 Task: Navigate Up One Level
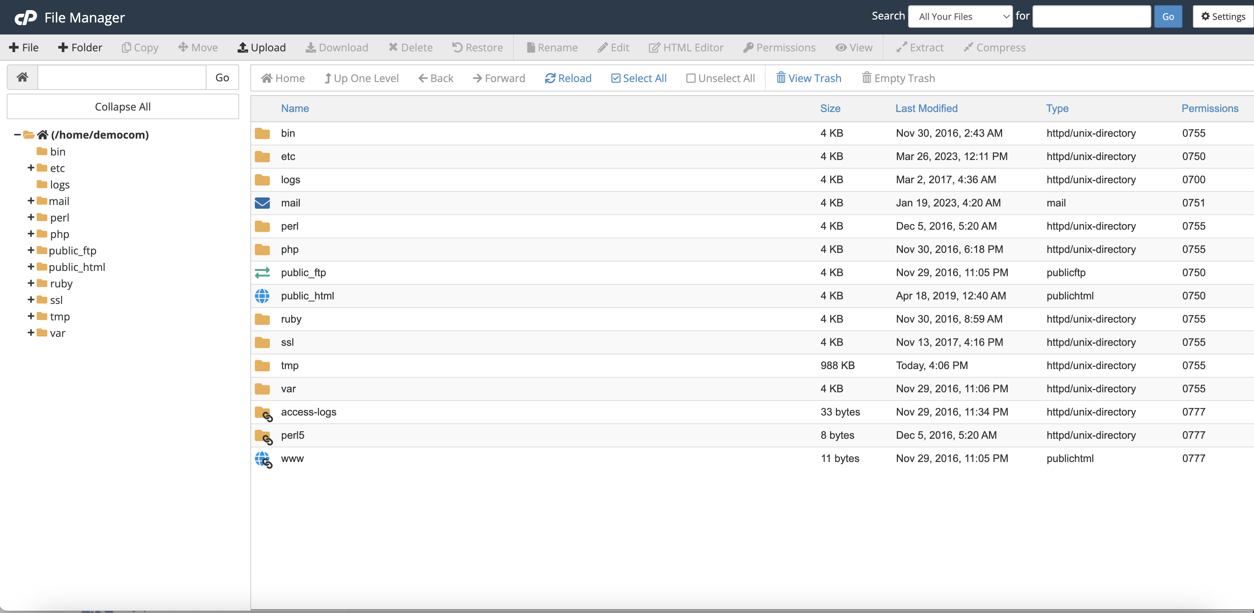click(x=361, y=78)
